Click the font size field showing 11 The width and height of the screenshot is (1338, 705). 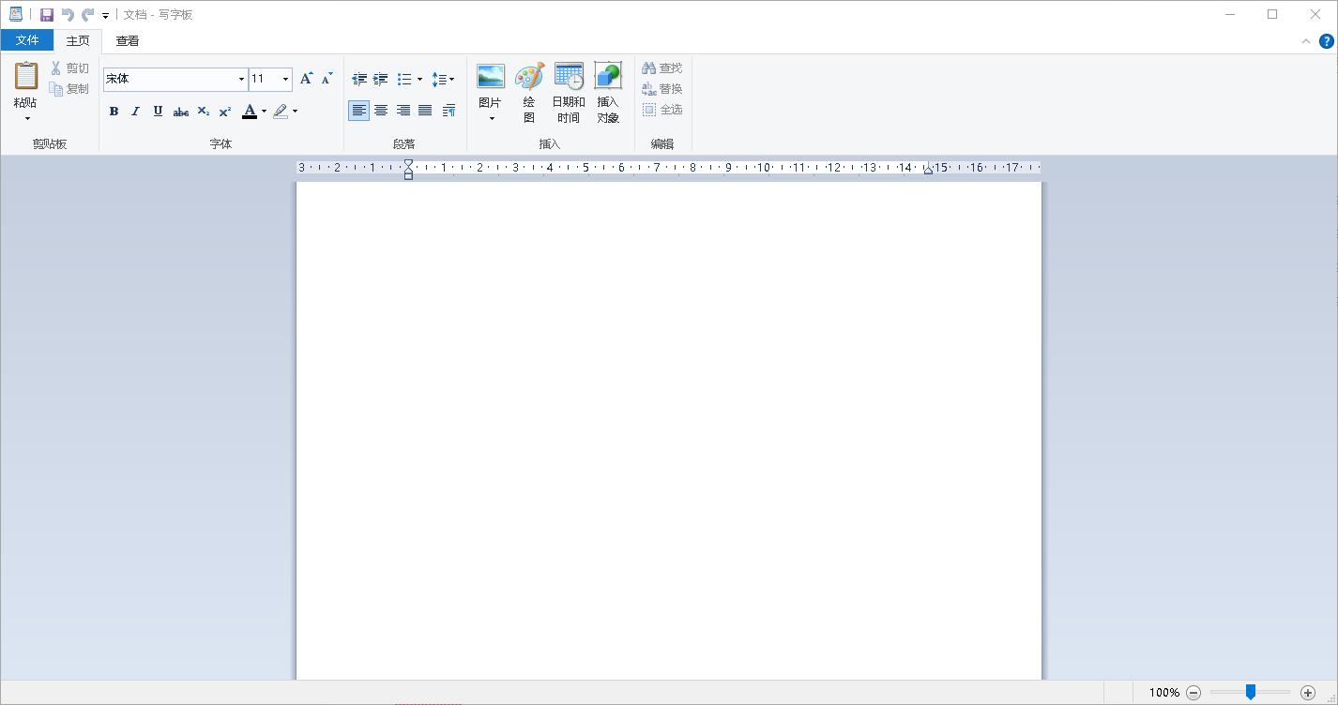coord(264,79)
